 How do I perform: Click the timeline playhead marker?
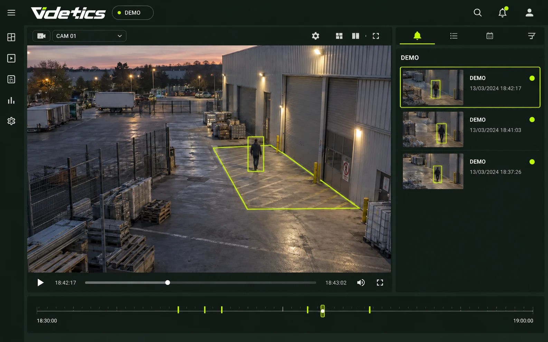point(322,311)
